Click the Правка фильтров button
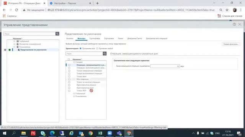 231,44
